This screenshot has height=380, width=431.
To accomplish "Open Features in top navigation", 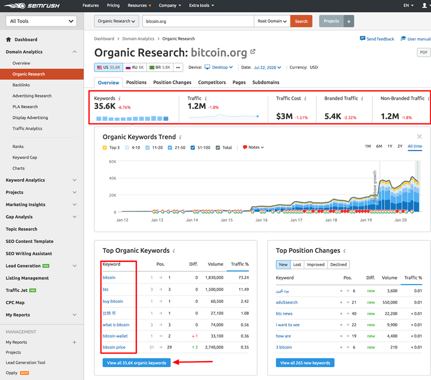I will click(x=91, y=5).
